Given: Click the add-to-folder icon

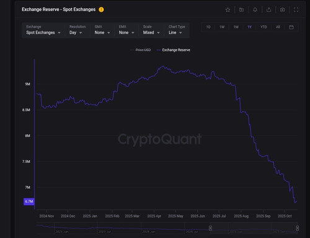Looking at the screenshot, I should click(x=241, y=10).
